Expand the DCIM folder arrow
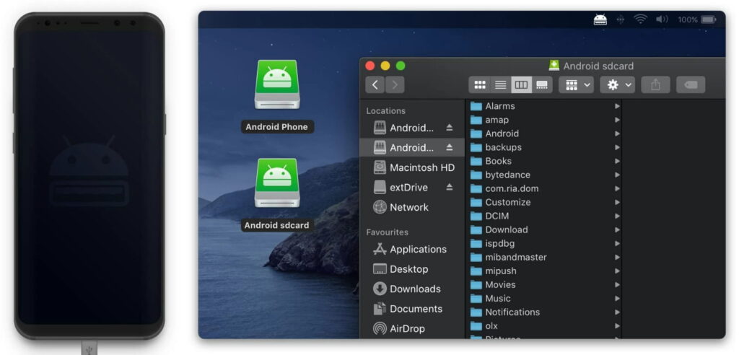This screenshot has height=355, width=739. [x=617, y=216]
